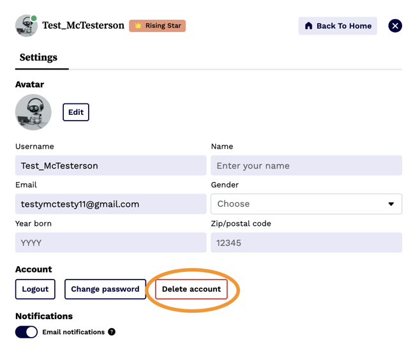Go back using the Back To Home button

point(338,26)
